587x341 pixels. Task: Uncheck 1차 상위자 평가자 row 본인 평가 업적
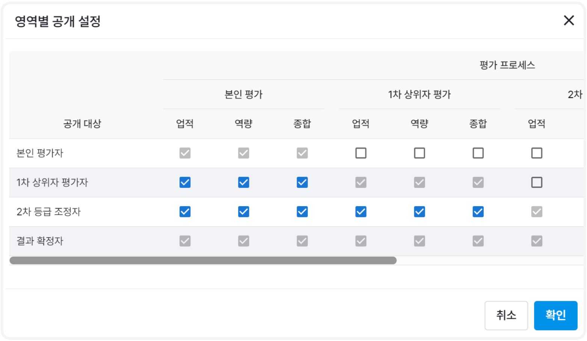tap(185, 182)
